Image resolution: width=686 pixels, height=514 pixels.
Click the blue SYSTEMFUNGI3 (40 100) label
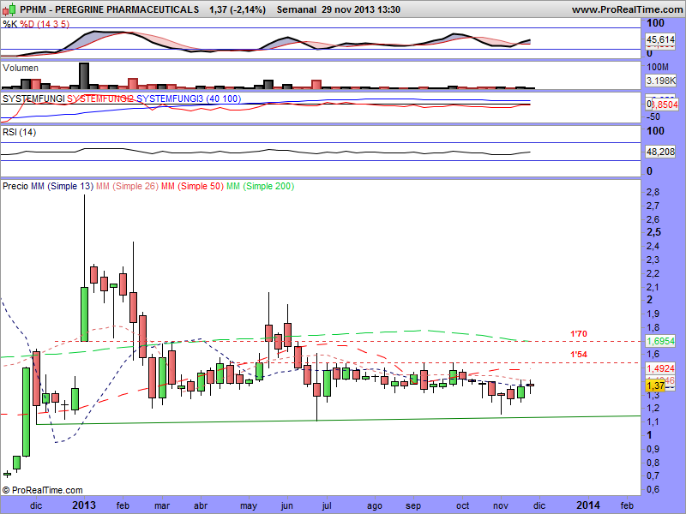tap(189, 99)
